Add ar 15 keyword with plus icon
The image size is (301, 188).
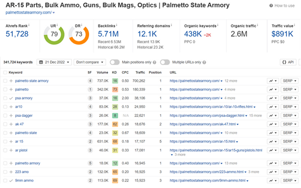pos(11,142)
